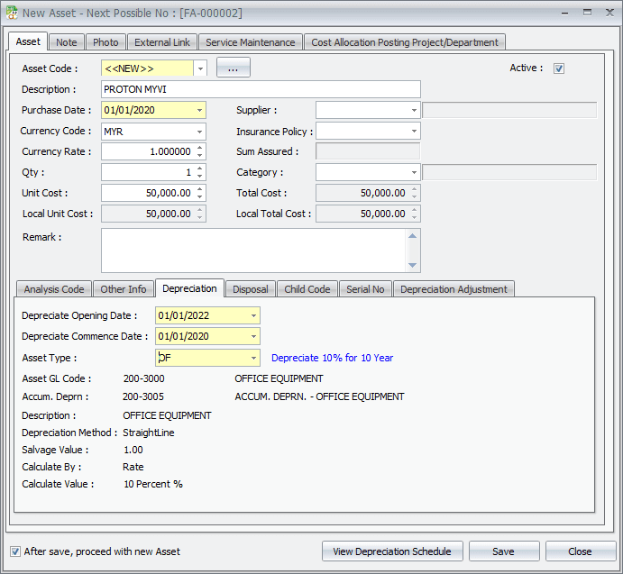Open the Insurance Policy dropdown
Image resolution: width=623 pixels, height=574 pixels.
414,132
